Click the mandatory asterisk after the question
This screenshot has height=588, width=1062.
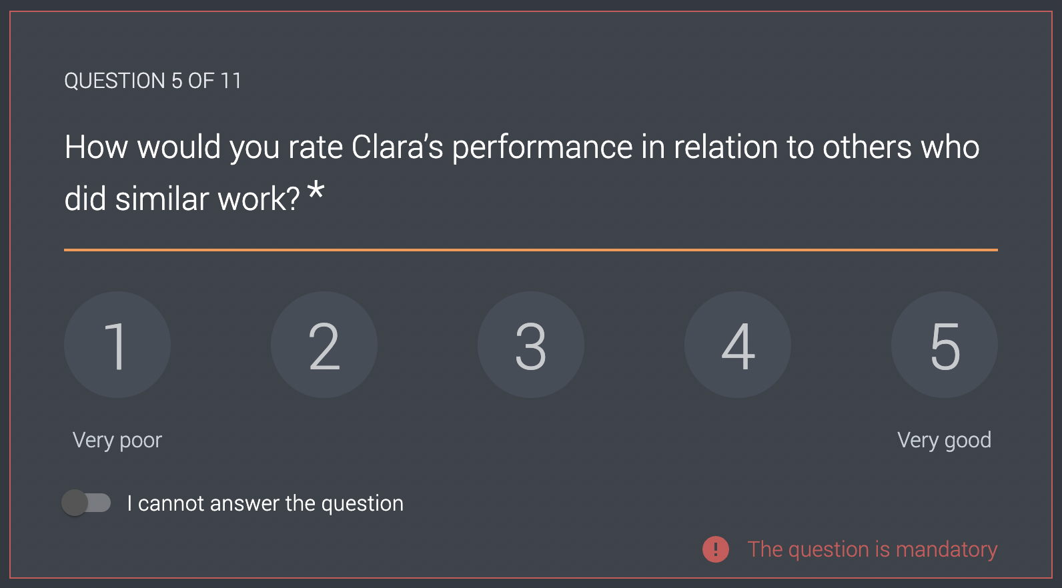[316, 192]
